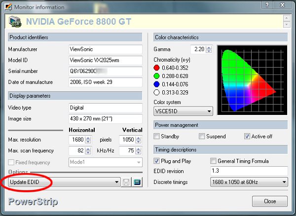Click the header scroll down arrow
Viewport: 296px width, 216px height.
(287, 24)
